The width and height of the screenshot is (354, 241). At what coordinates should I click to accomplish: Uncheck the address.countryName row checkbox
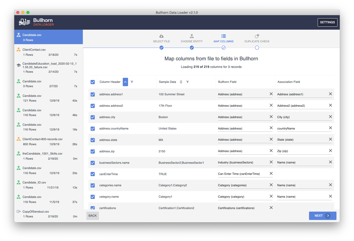[x=93, y=129]
